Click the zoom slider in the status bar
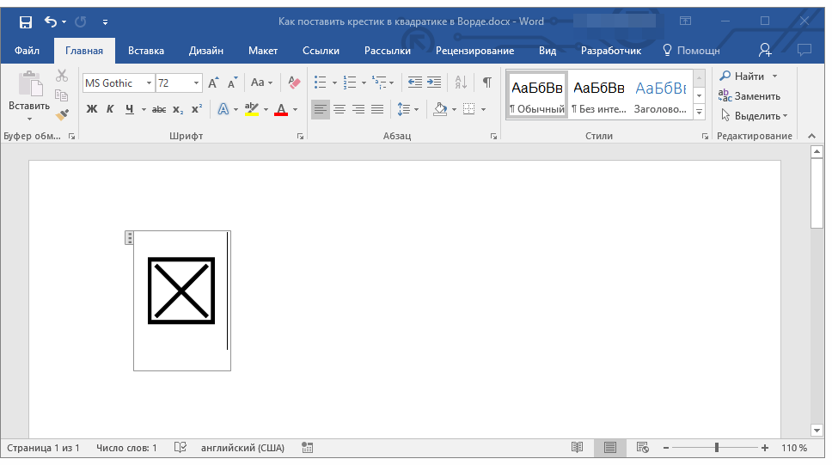The width and height of the screenshot is (832, 465). 717,448
